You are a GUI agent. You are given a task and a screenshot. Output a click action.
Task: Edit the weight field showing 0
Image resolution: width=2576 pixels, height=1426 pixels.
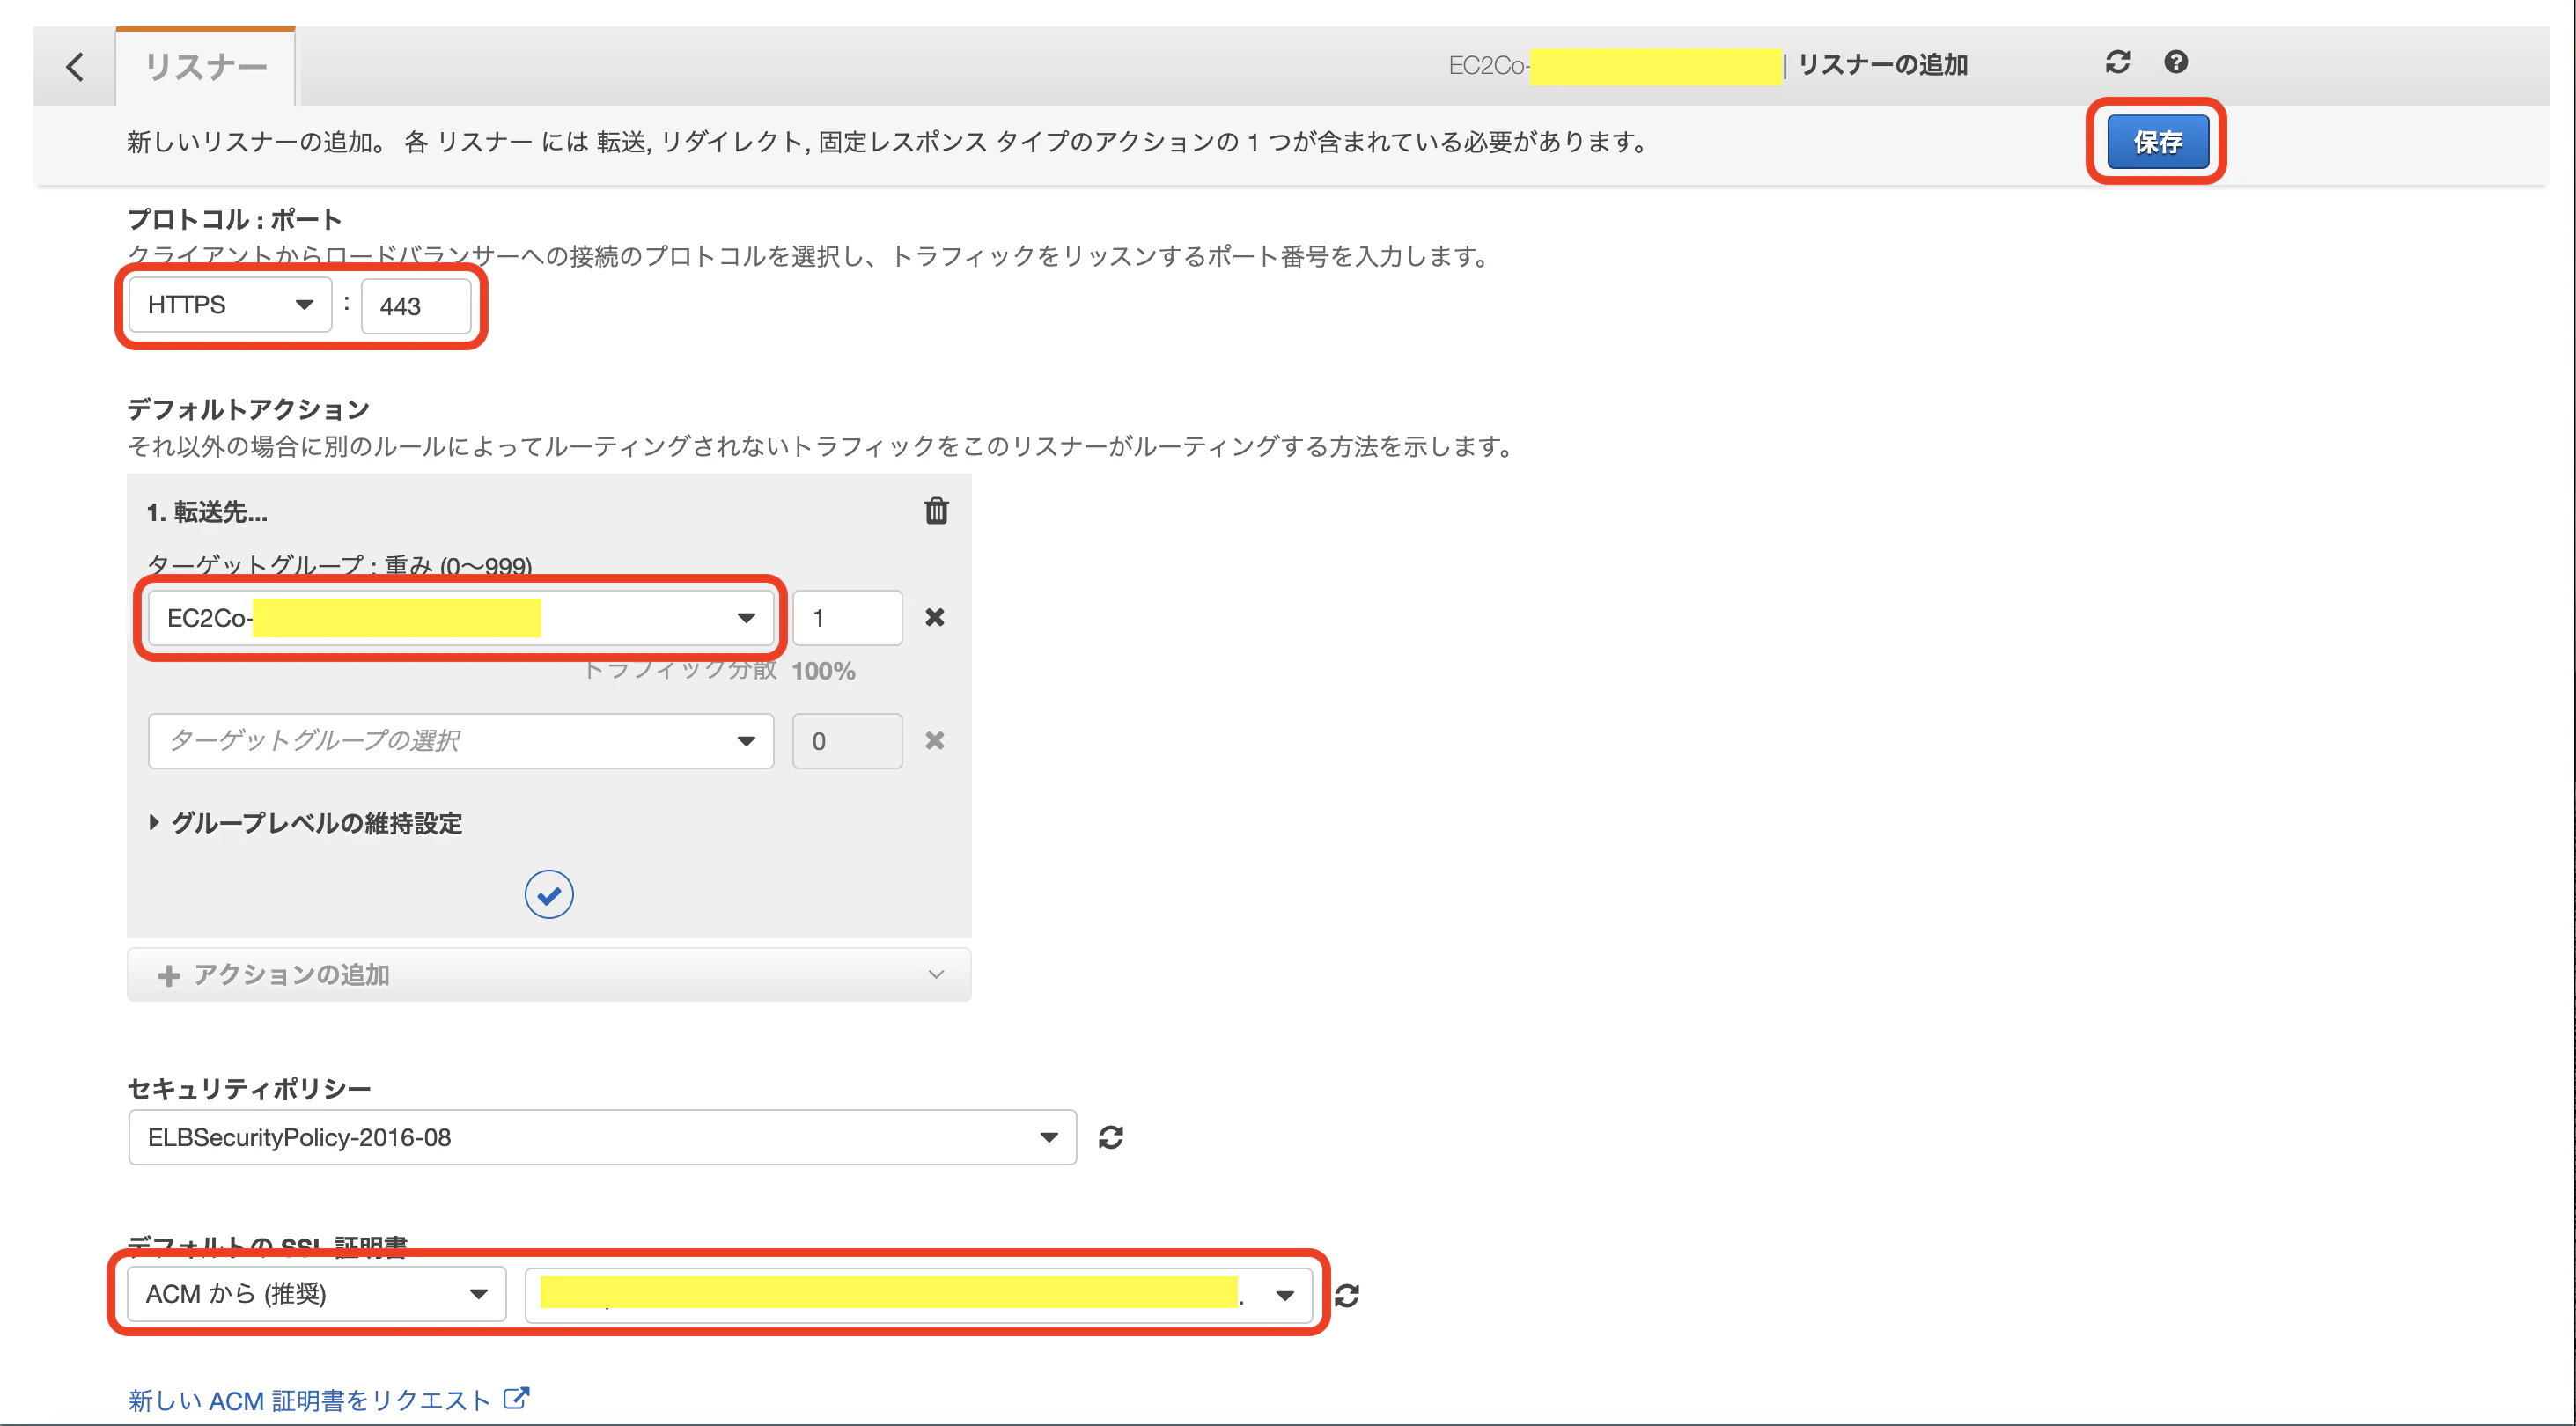[x=847, y=741]
